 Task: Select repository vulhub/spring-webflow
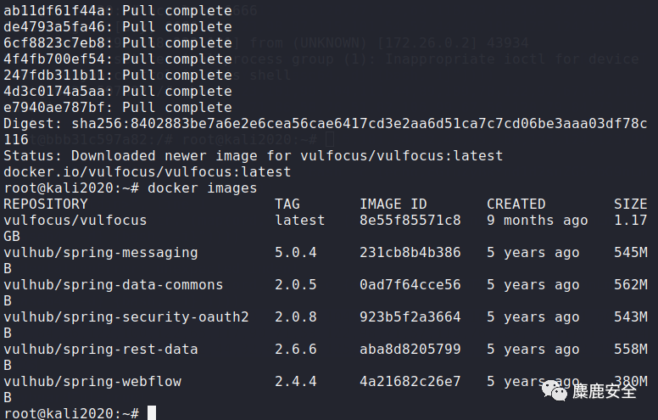pyautogui.click(x=92, y=382)
